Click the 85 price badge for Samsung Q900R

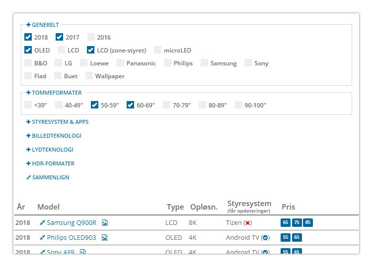click(x=308, y=222)
